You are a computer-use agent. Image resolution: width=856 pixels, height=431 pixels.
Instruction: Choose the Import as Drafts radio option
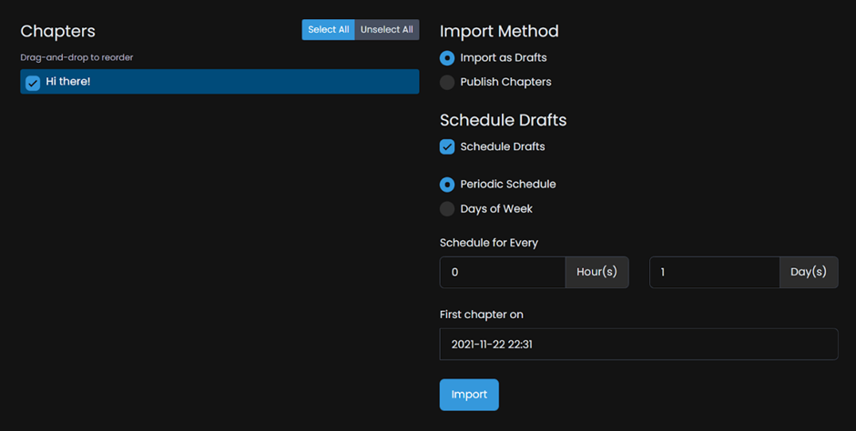point(447,58)
